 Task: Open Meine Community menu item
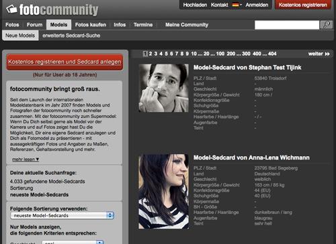click(187, 25)
